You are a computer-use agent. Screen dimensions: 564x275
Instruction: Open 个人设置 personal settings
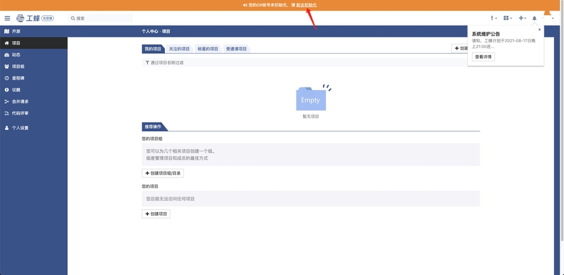[20, 128]
